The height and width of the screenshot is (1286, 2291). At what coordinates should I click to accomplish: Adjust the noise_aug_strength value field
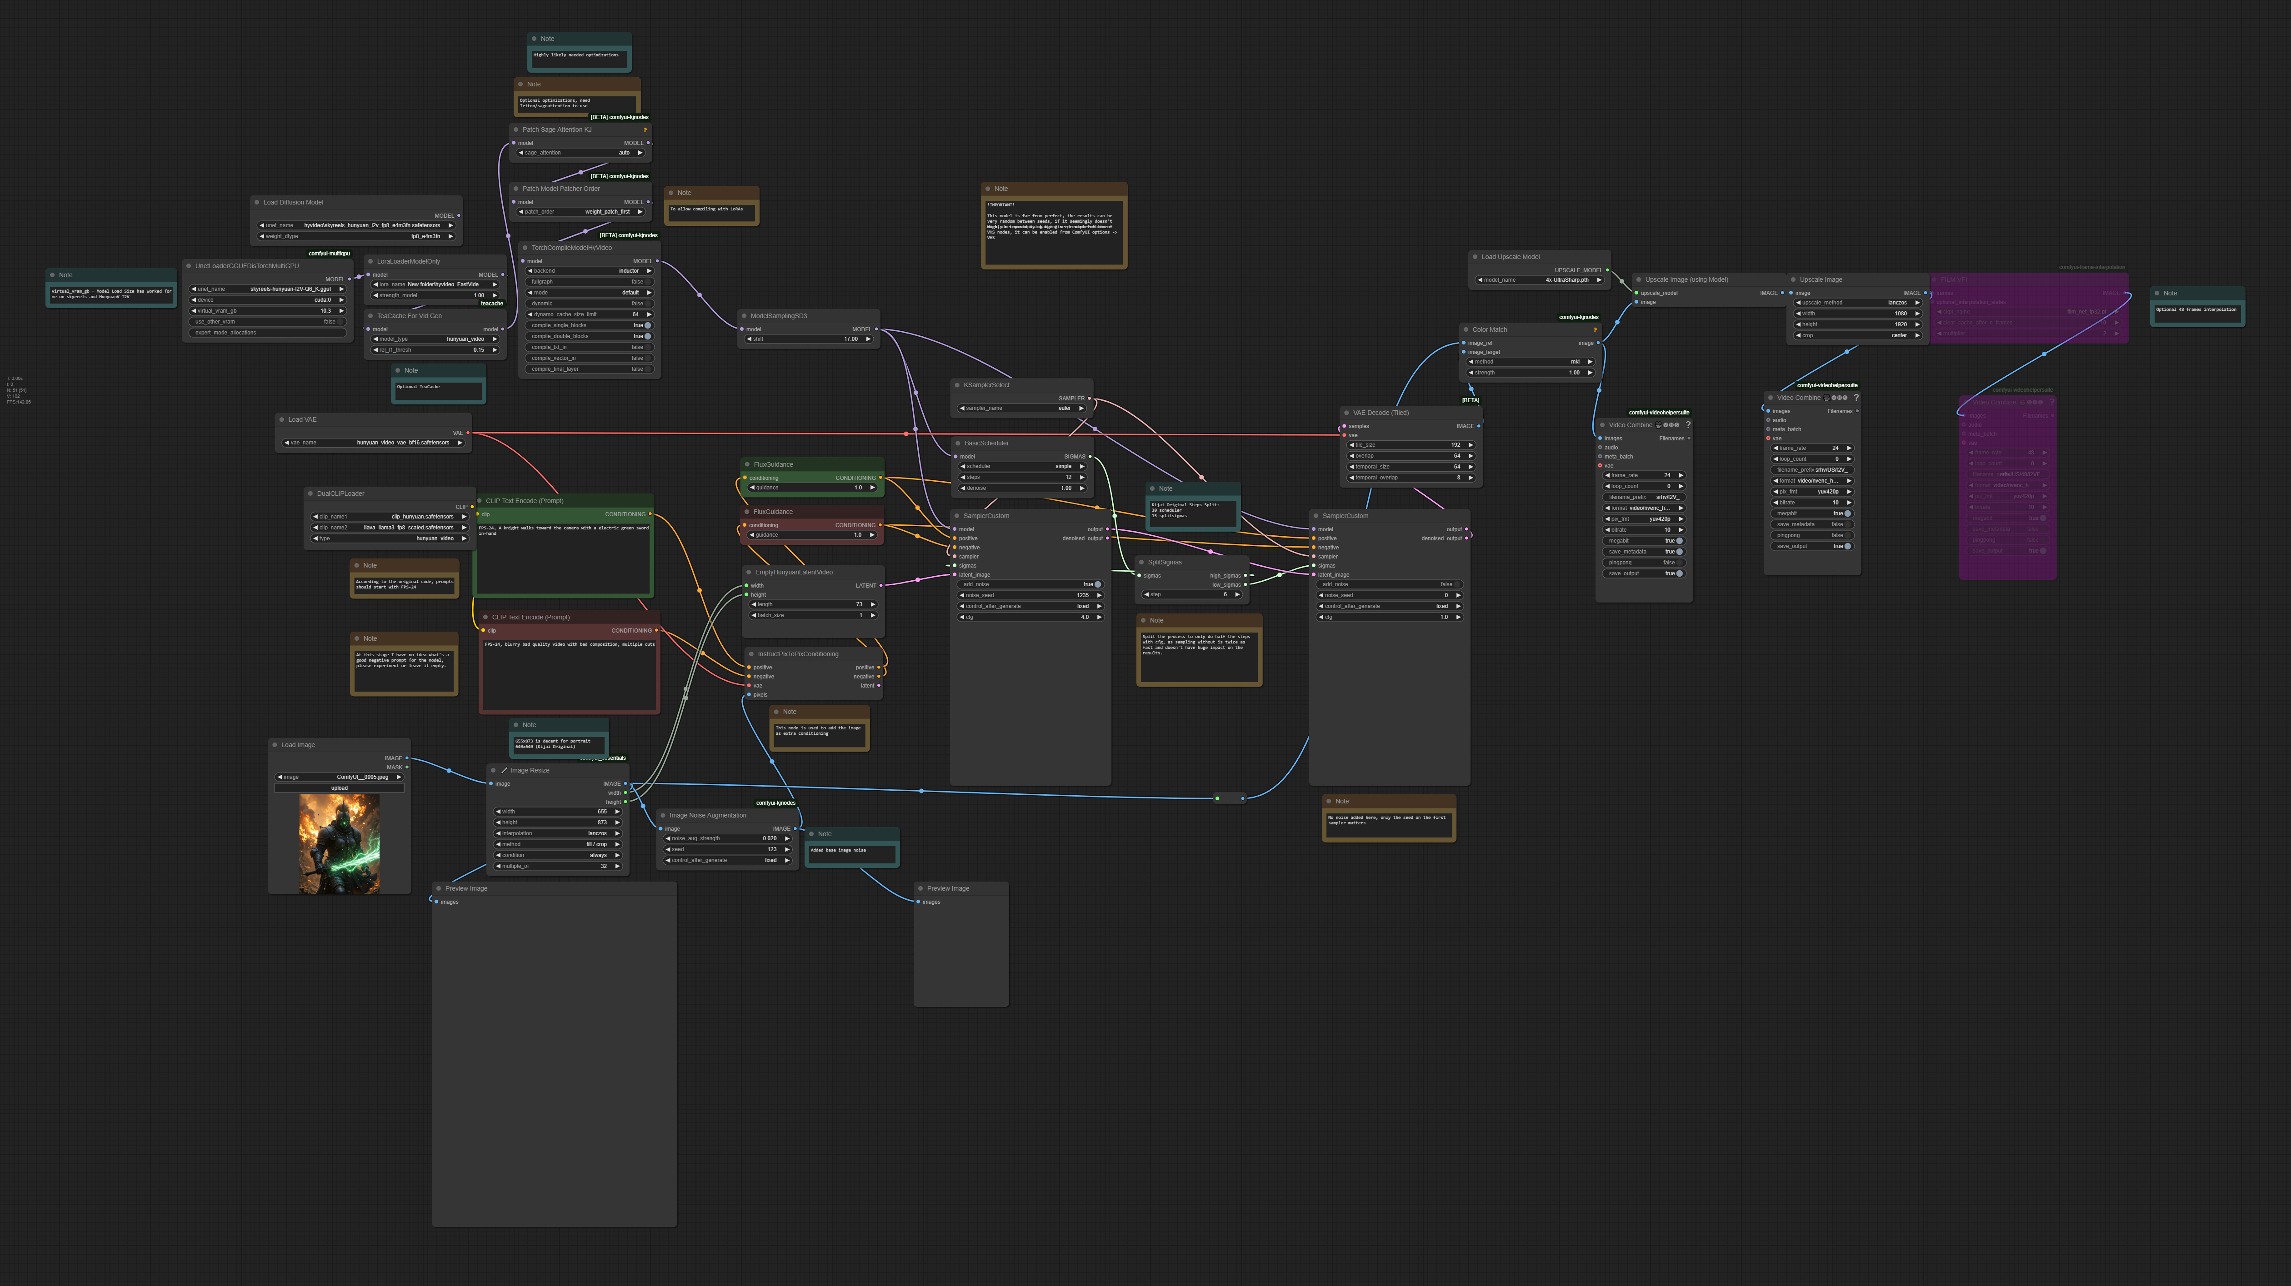[727, 839]
